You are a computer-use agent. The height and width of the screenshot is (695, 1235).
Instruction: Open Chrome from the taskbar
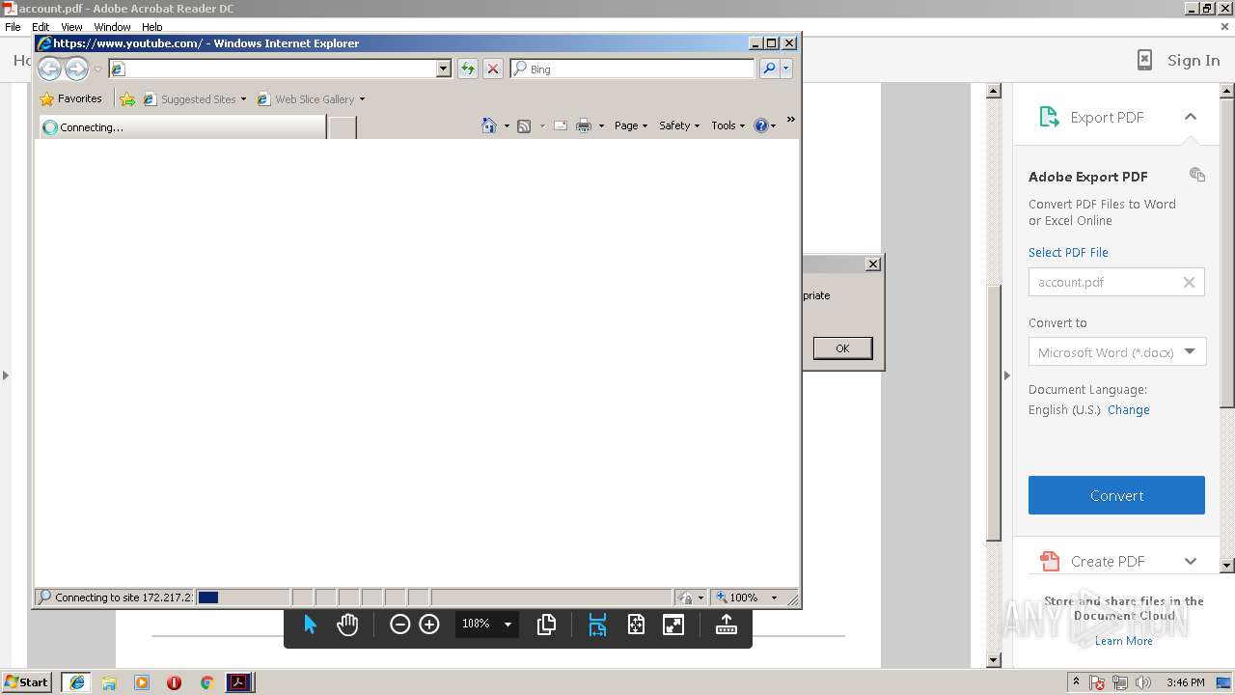point(206,682)
